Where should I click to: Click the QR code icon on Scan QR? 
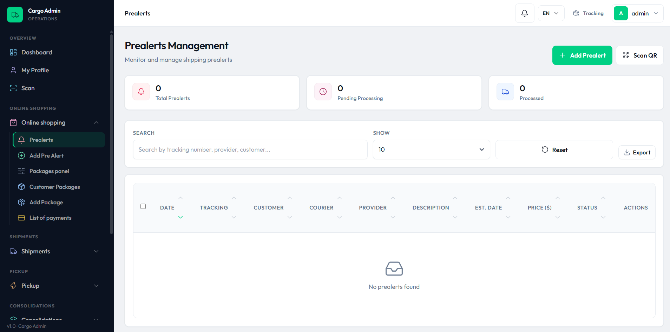[x=626, y=55]
